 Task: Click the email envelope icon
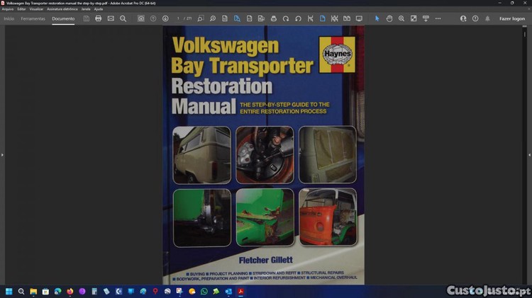point(111,18)
